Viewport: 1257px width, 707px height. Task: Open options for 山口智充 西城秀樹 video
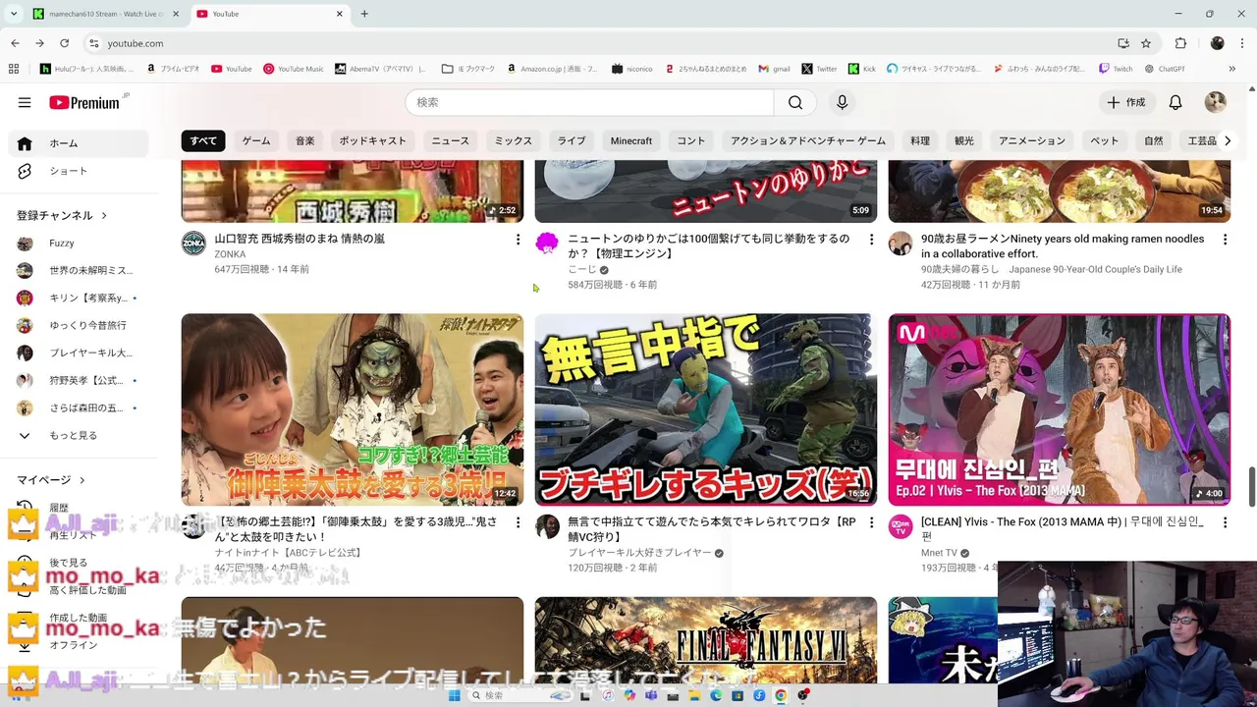[x=518, y=240]
